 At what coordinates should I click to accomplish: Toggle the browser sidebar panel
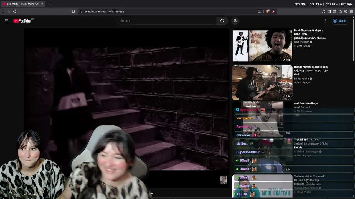tap(329, 12)
